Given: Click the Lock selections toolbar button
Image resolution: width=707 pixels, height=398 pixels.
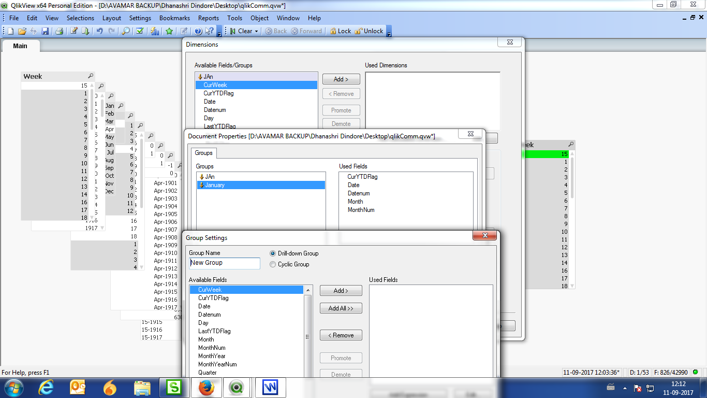Looking at the screenshot, I should [x=340, y=31].
